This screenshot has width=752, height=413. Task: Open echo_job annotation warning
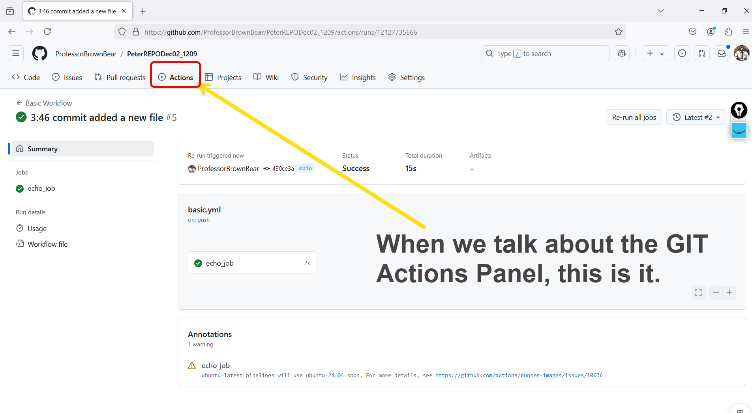[216, 365]
